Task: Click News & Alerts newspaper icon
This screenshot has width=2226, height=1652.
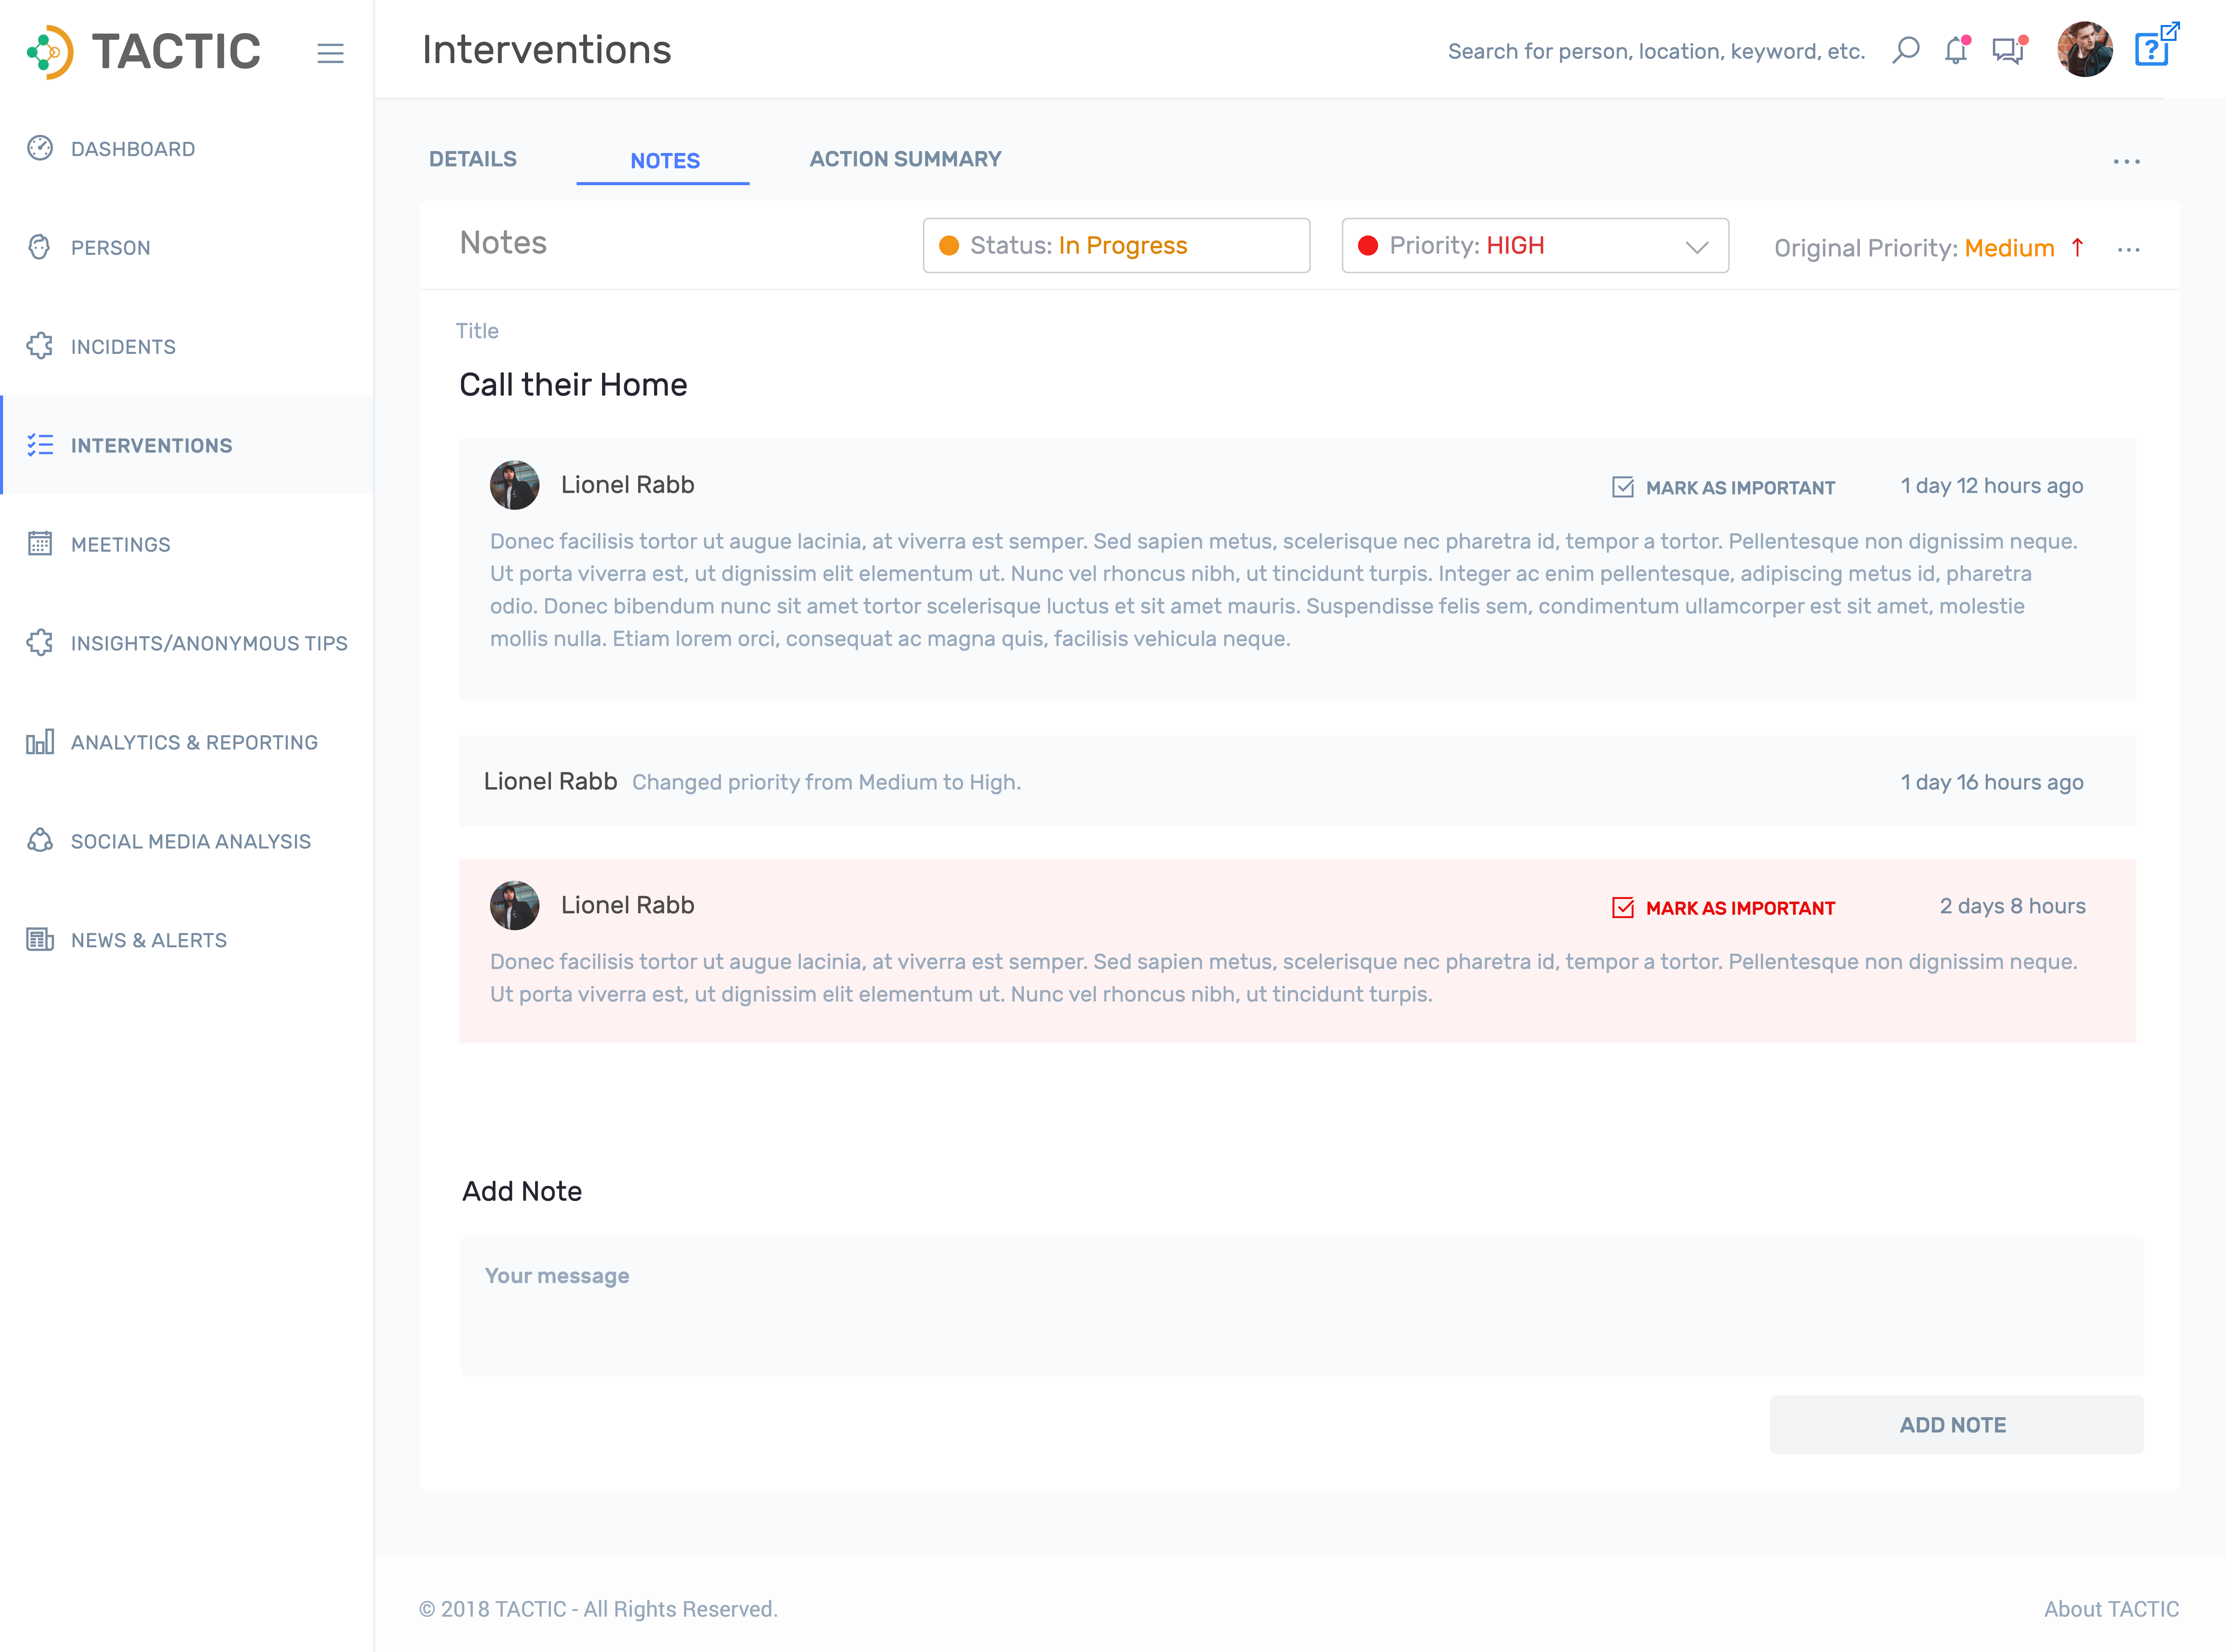Action: click(x=40, y=939)
